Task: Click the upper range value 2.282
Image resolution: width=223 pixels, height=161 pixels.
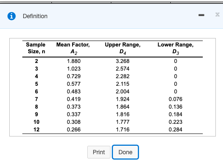Action: 123,76
